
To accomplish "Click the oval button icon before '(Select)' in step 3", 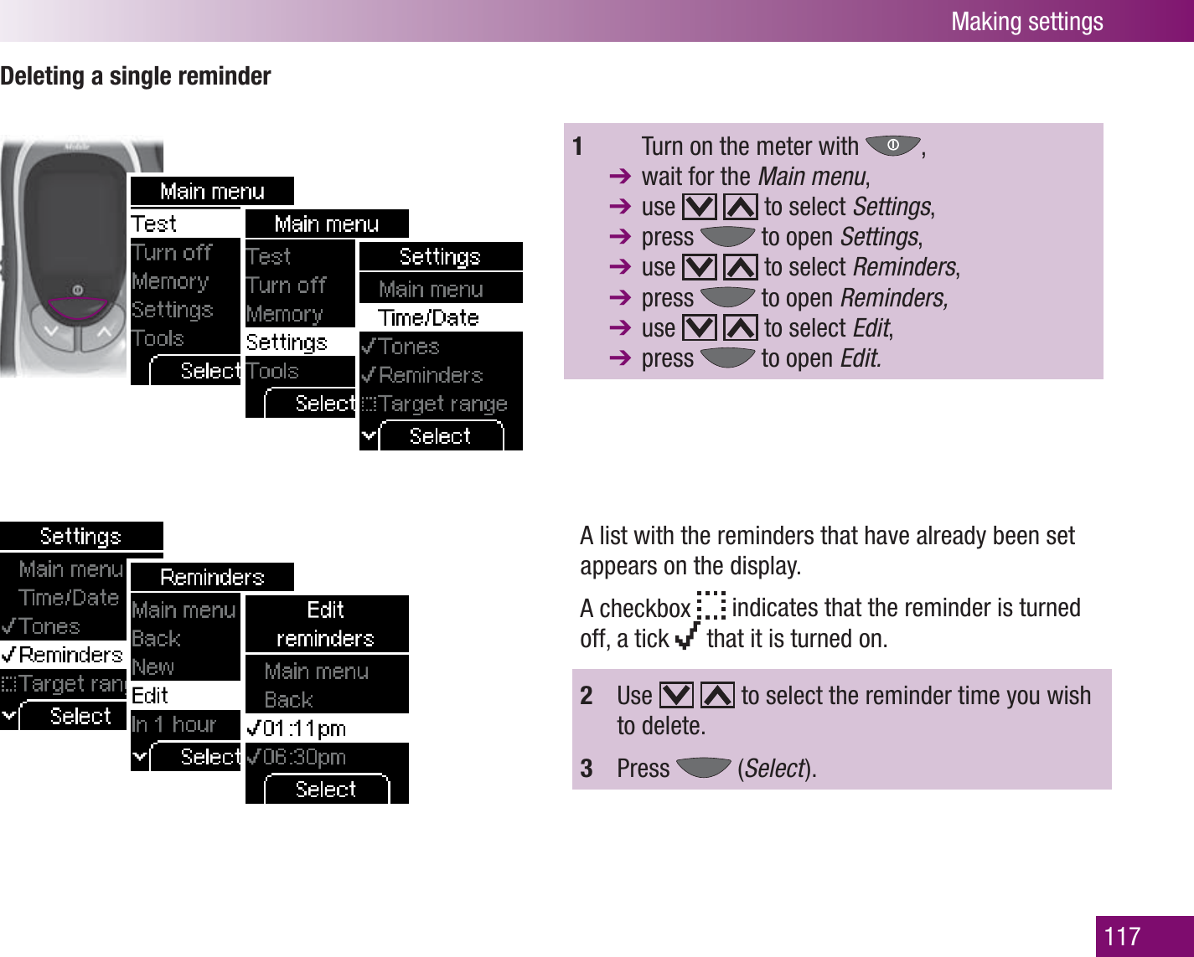I will click(703, 767).
